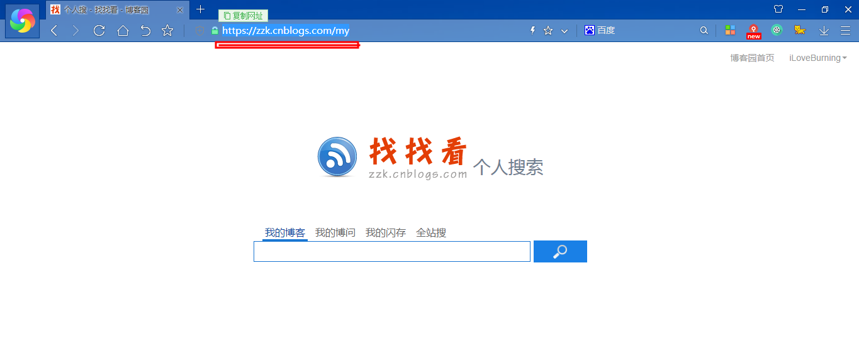
Task: Open the downloads arrow icon
Action: (x=824, y=30)
